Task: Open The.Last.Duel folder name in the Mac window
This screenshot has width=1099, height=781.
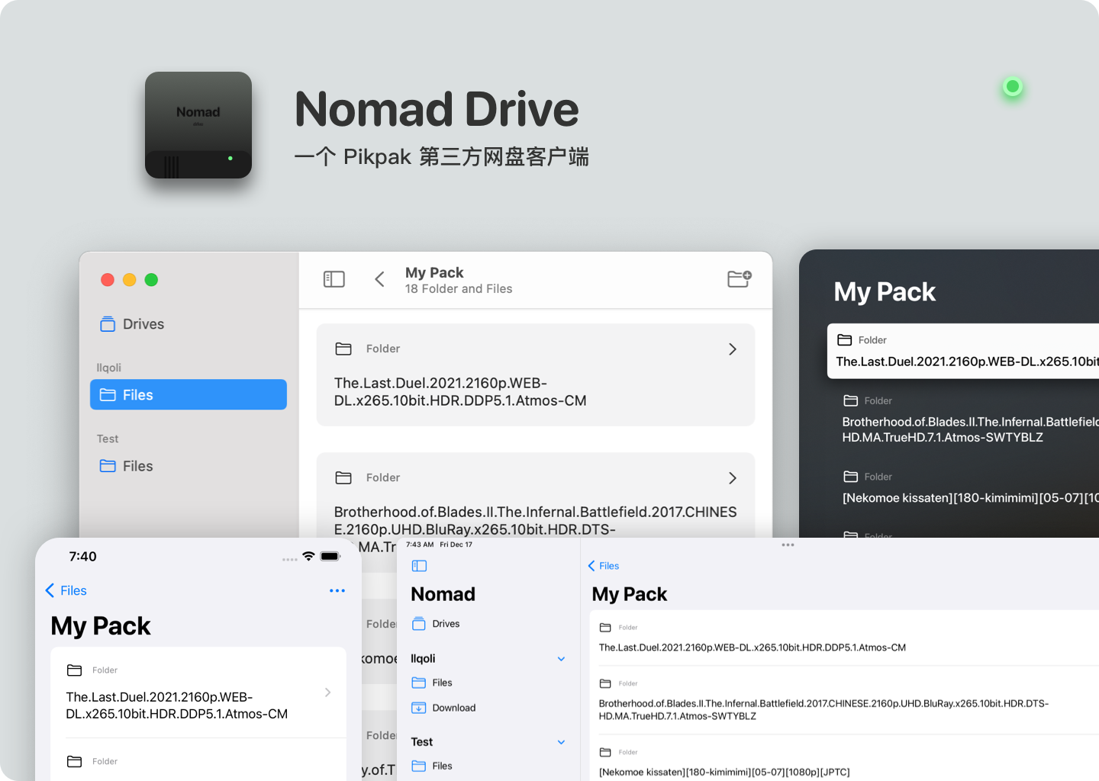Action: point(460,392)
